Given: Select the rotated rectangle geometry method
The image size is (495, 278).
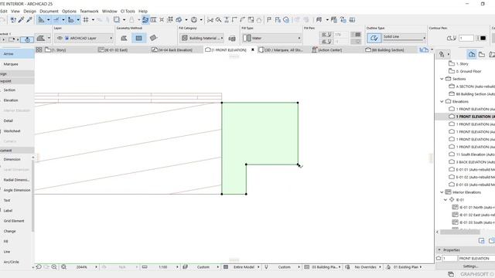Looking at the screenshot, I should pyautogui.click(x=153, y=38).
